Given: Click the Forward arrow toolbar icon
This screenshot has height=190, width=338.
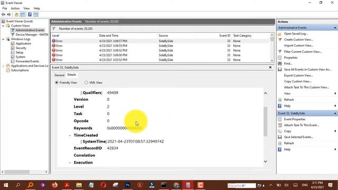Looking at the screenshot, I should pos(9,14).
